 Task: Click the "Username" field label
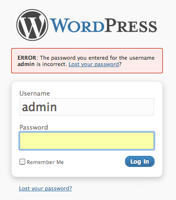click(x=35, y=93)
